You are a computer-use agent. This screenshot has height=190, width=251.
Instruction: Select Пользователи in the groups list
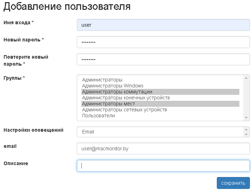pos(98,116)
